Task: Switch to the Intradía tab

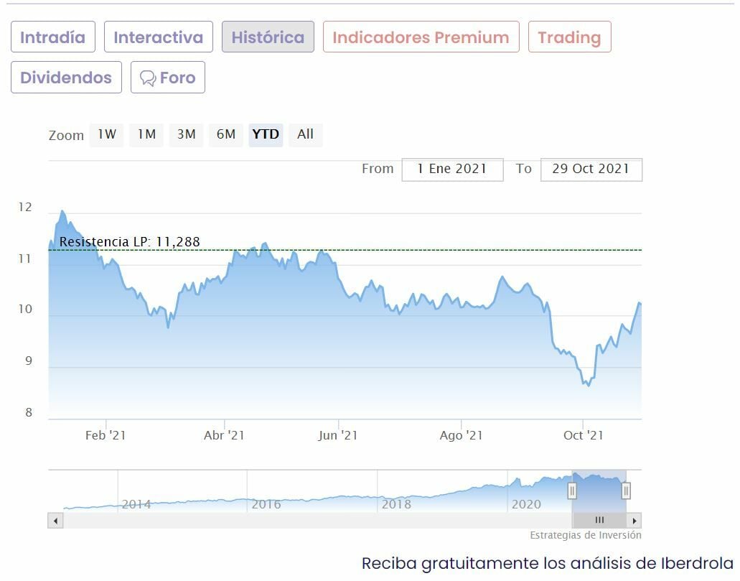Action: coord(52,37)
